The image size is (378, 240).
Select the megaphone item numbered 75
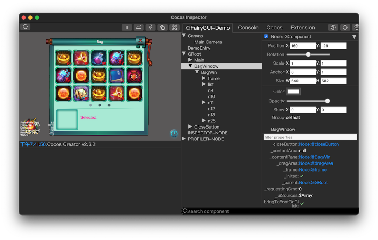click(x=117, y=93)
